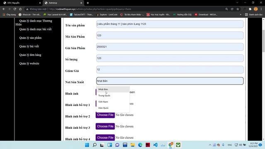Select Việt Nam in the dropdown list
Viewport: 265px width, 149px height.
[x=113, y=102]
